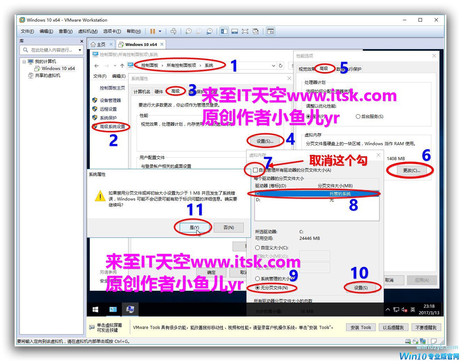Screen dimensions: 461x361
Task: Open the 高级系统设置 link
Action: (112, 127)
